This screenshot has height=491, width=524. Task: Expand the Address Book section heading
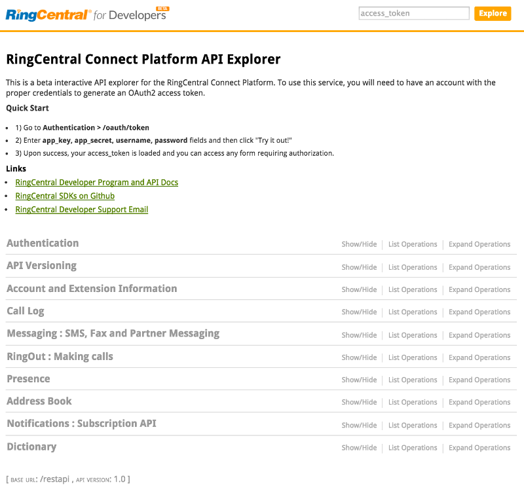39,401
